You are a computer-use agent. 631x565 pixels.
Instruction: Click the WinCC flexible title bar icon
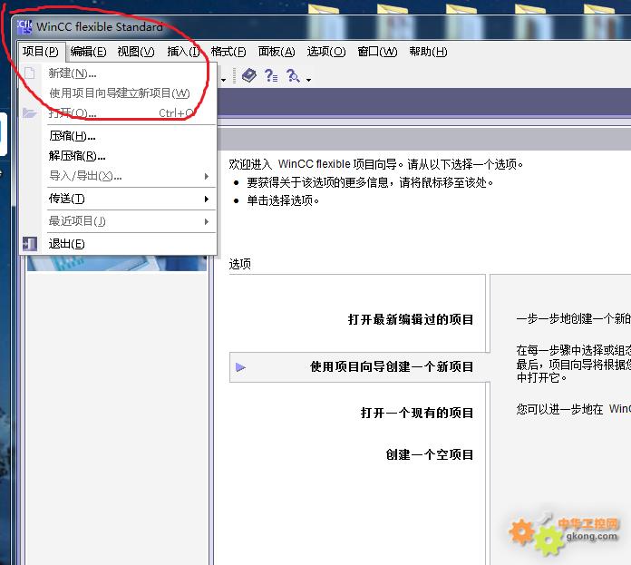24,27
